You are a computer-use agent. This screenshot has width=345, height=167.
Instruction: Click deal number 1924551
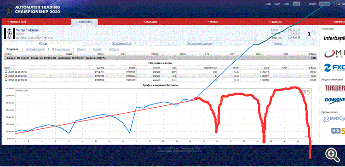coord(100,80)
